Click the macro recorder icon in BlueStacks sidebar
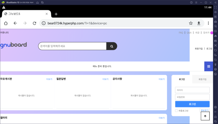This screenshot has width=218, height=124. click(x=216, y=26)
